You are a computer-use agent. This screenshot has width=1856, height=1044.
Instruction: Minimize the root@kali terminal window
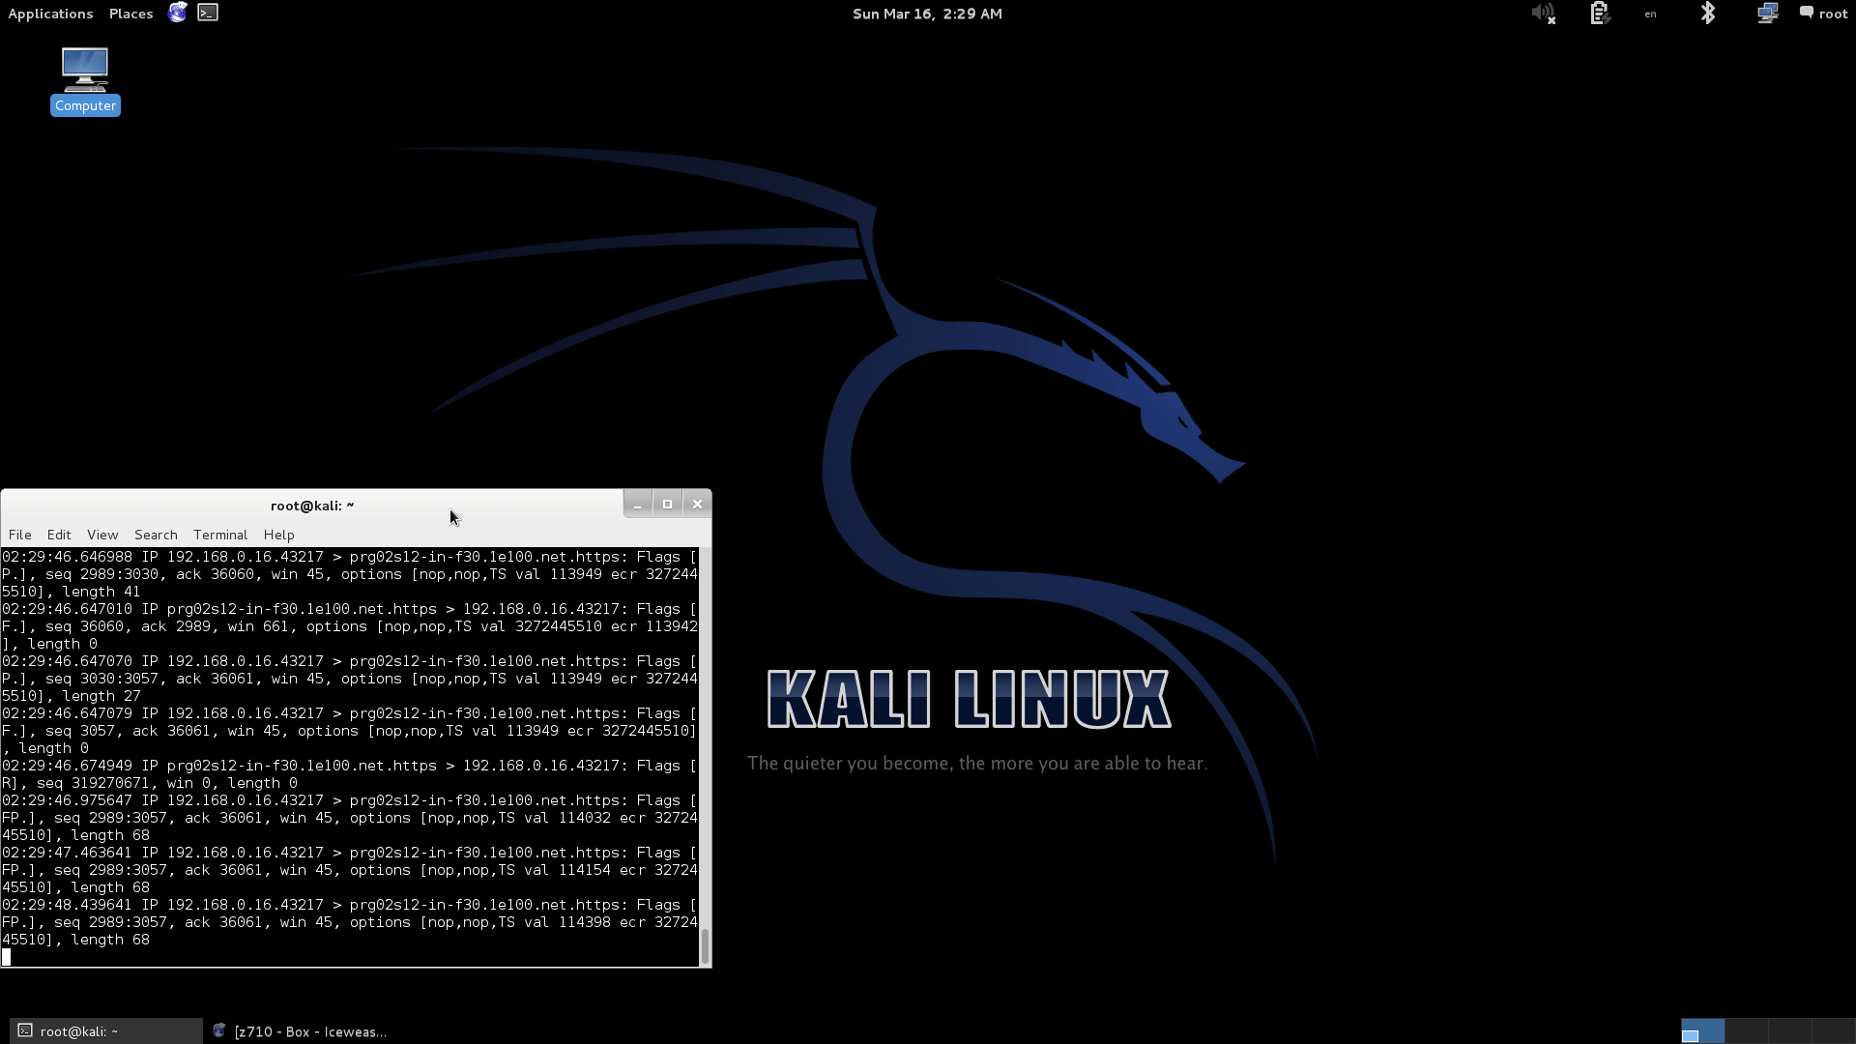637,504
